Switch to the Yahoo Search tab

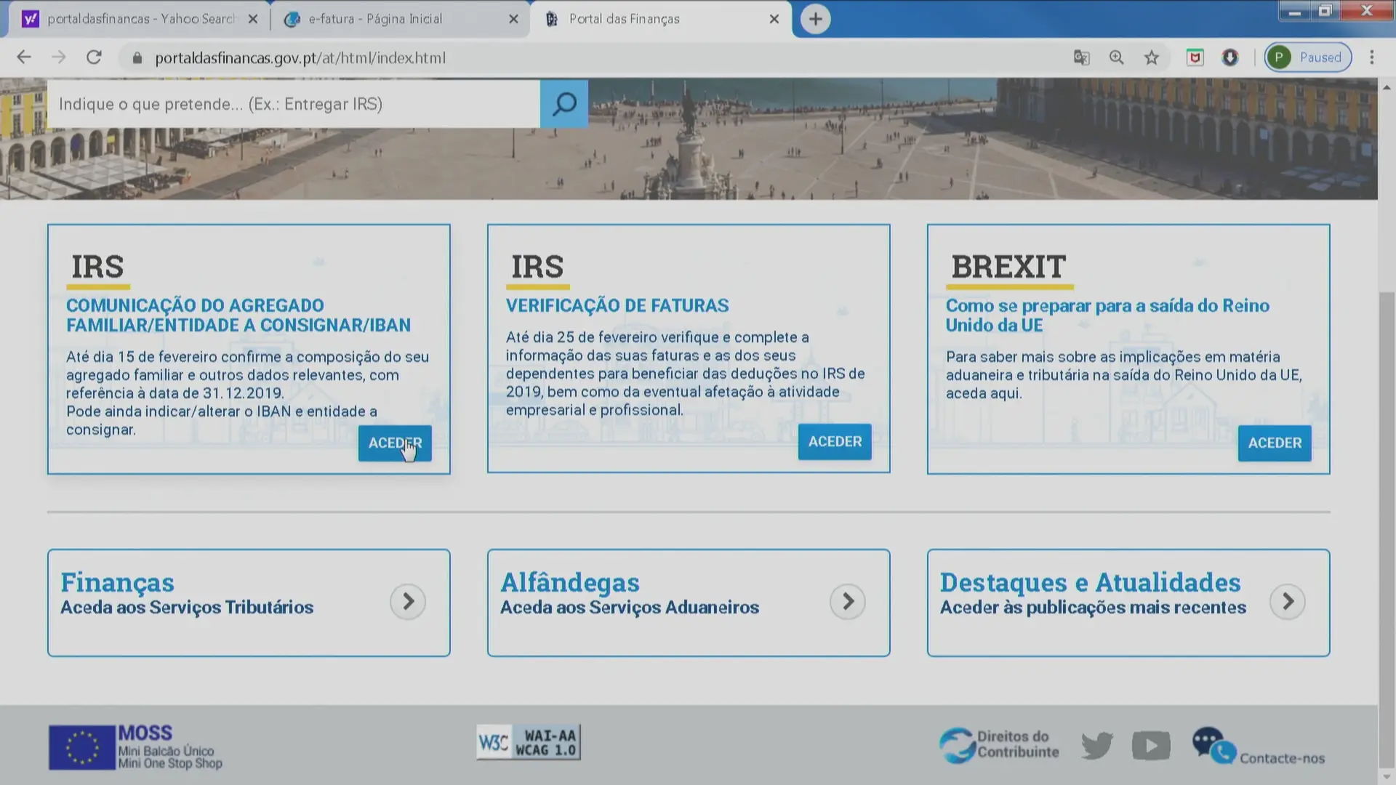(x=140, y=19)
